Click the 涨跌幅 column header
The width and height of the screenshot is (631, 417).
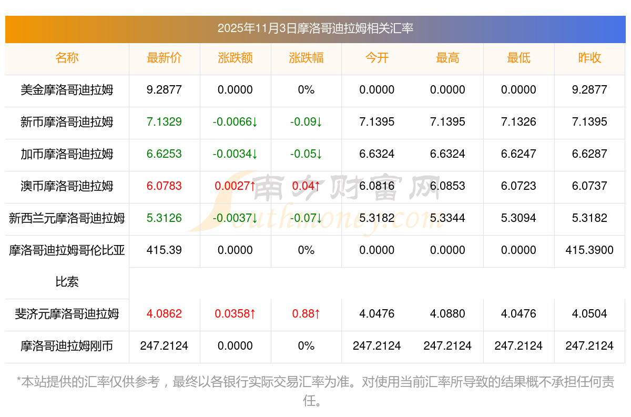[306, 58]
